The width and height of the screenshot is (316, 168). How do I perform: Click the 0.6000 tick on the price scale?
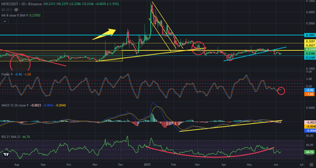[x=311, y=12]
